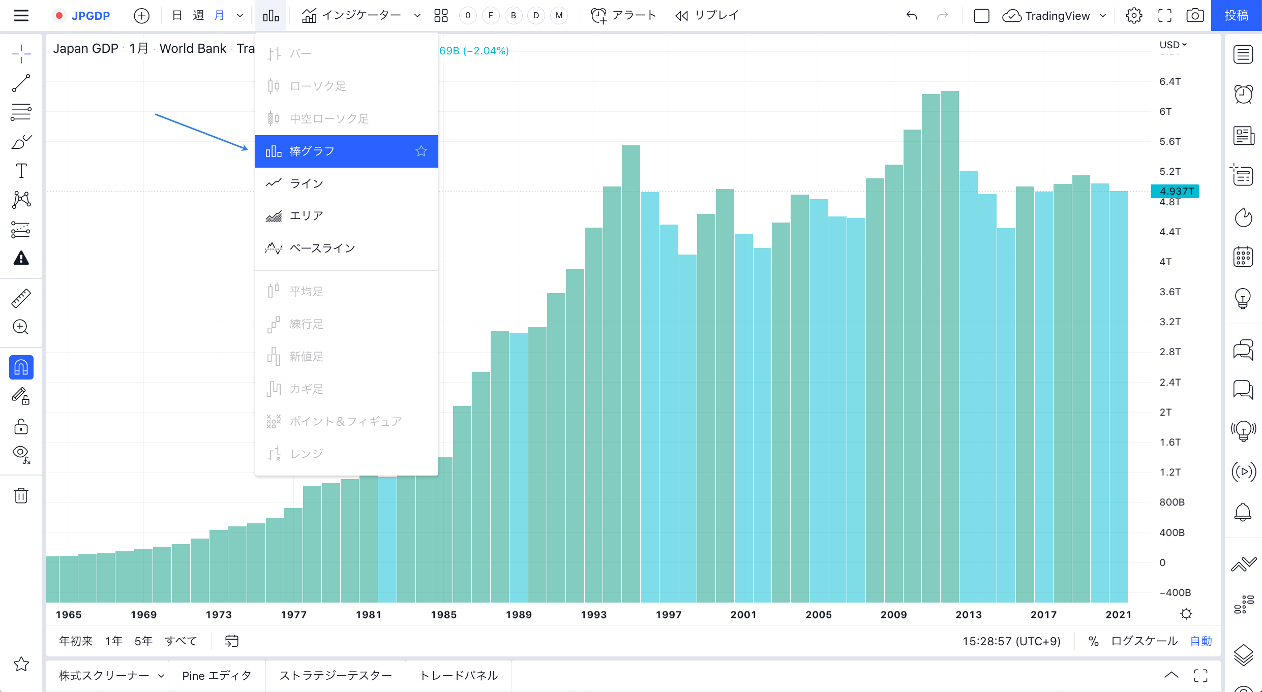Open chart settings gear icon

(1133, 15)
